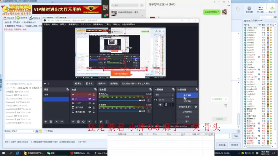The height and width of the screenshot is (156, 278).
Task: Mute the desktop audio speaker icon
Action: [x=144, y=111]
